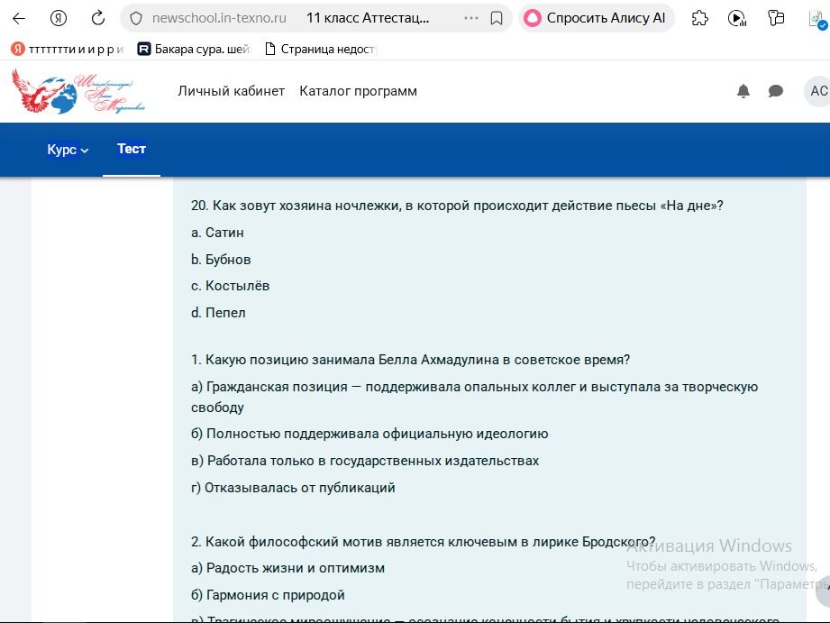
Task: Open the Страница недоступна bookmark
Action: [321, 50]
